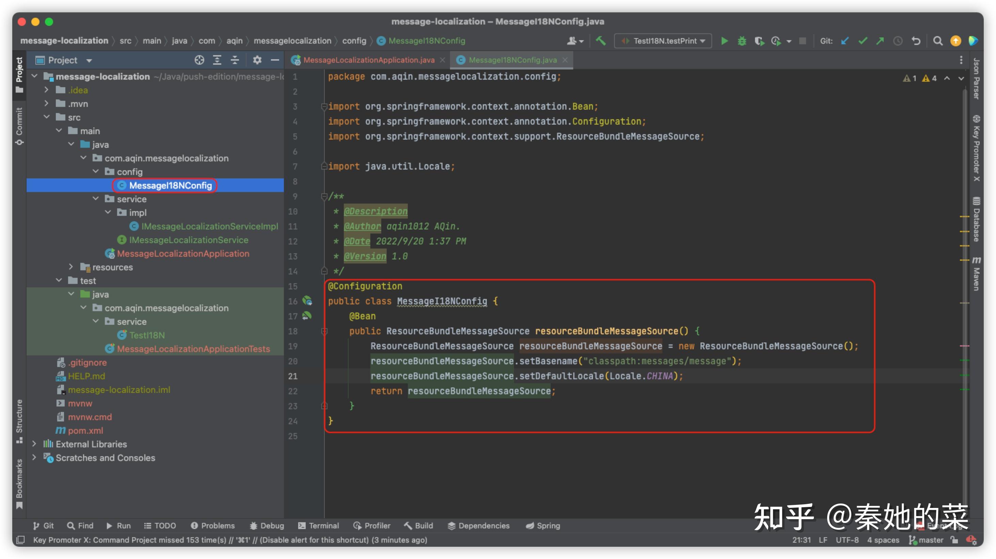
Task: Open Project panel settings gear
Action: pyautogui.click(x=257, y=60)
